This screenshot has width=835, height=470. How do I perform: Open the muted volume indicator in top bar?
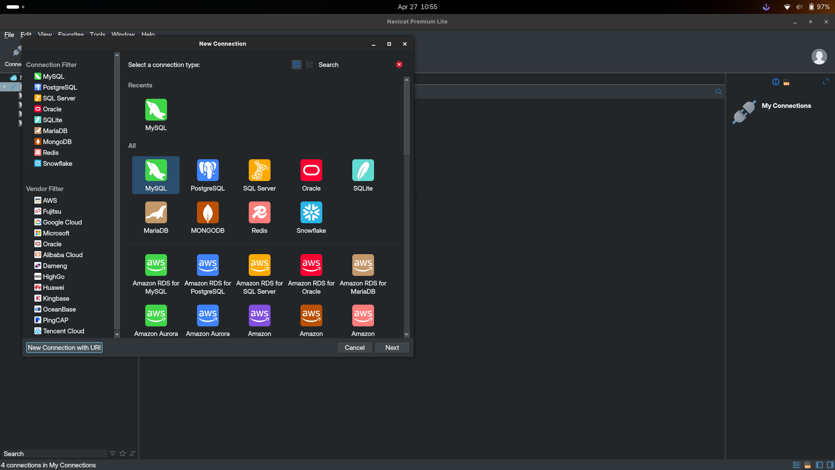click(799, 7)
